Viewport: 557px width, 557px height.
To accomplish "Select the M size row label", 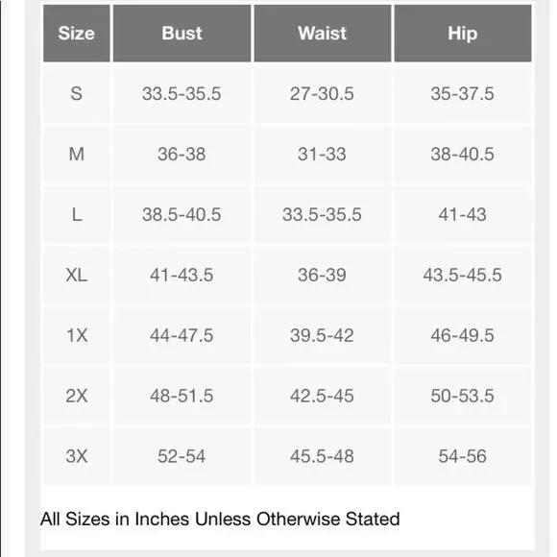I will pos(77,155).
